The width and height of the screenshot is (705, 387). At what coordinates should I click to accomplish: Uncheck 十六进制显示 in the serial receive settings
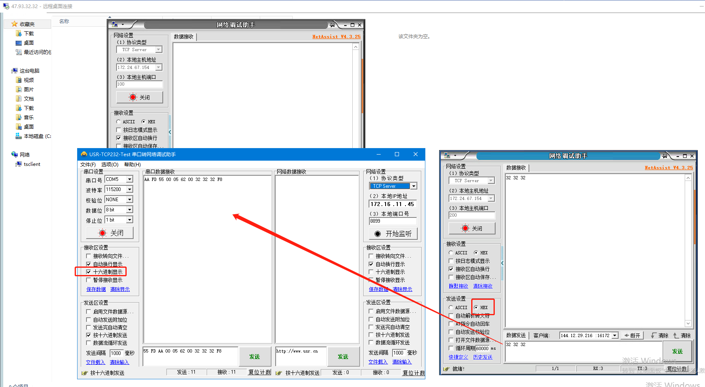pyautogui.click(x=88, y=272)
